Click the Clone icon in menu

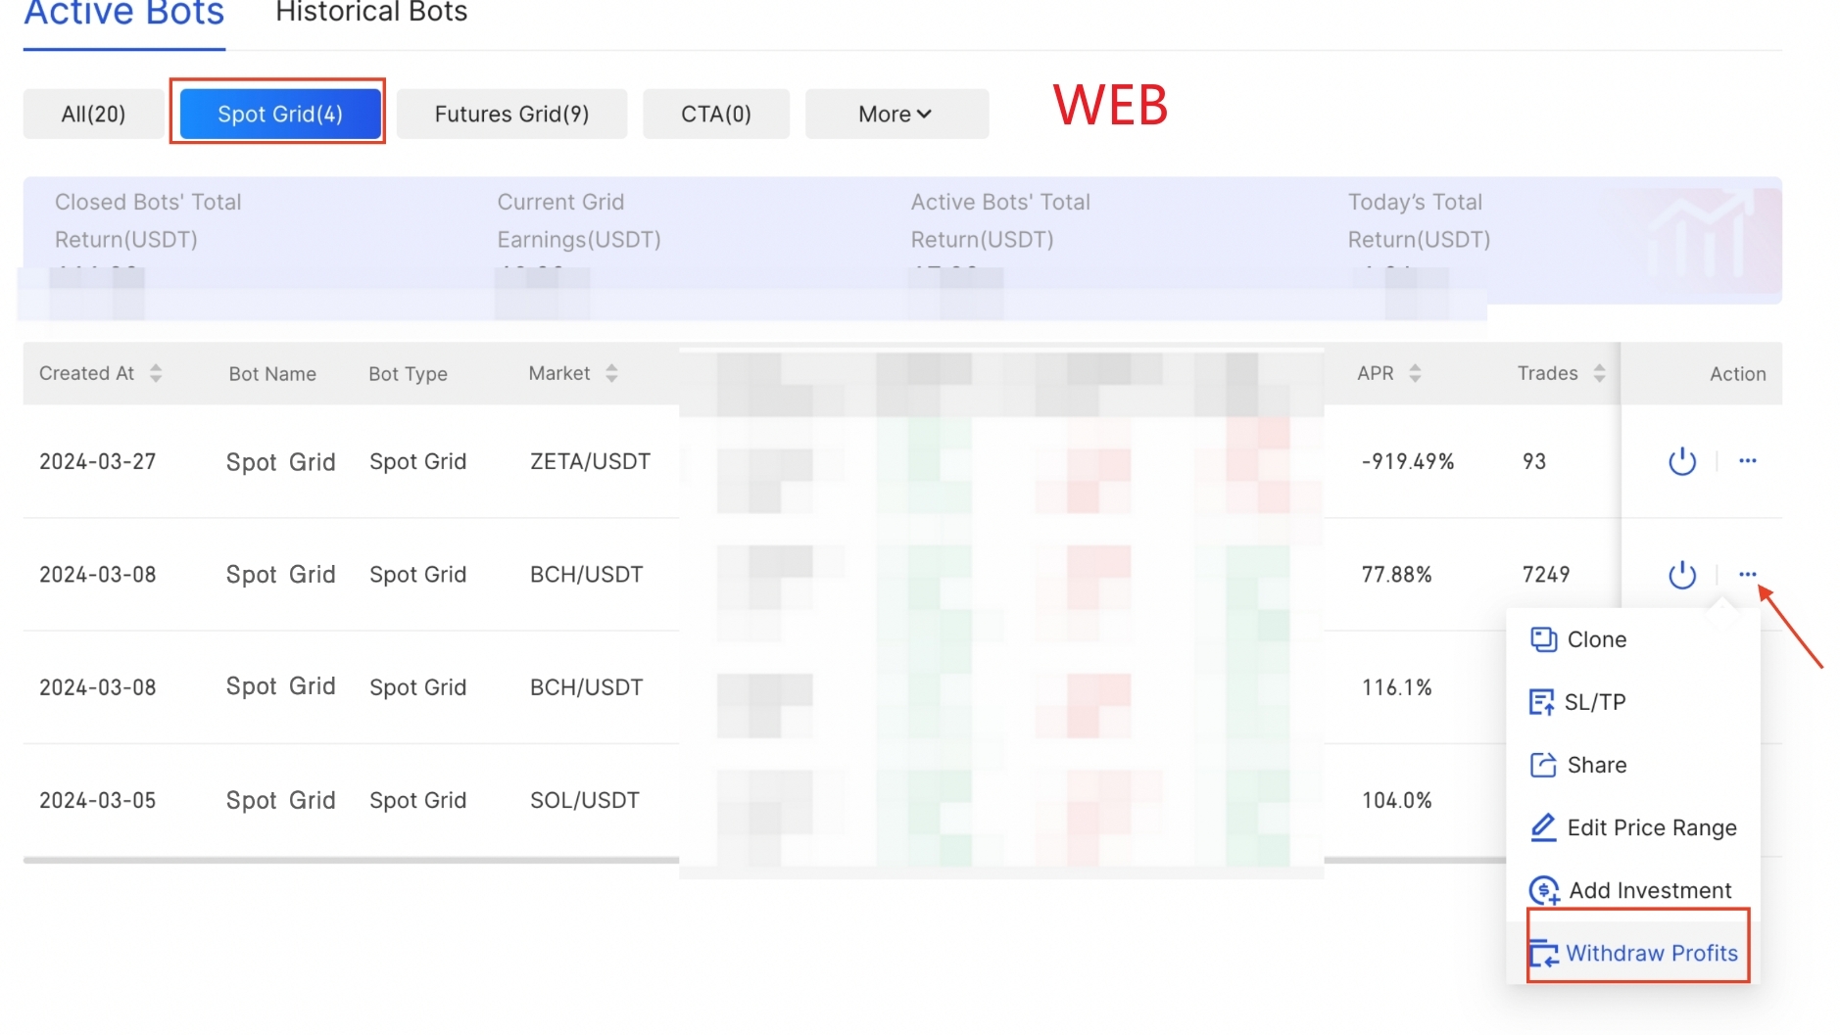click(1543, 639)
